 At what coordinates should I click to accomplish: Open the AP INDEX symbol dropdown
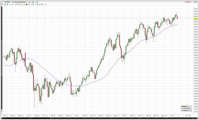tap(7, 2)
